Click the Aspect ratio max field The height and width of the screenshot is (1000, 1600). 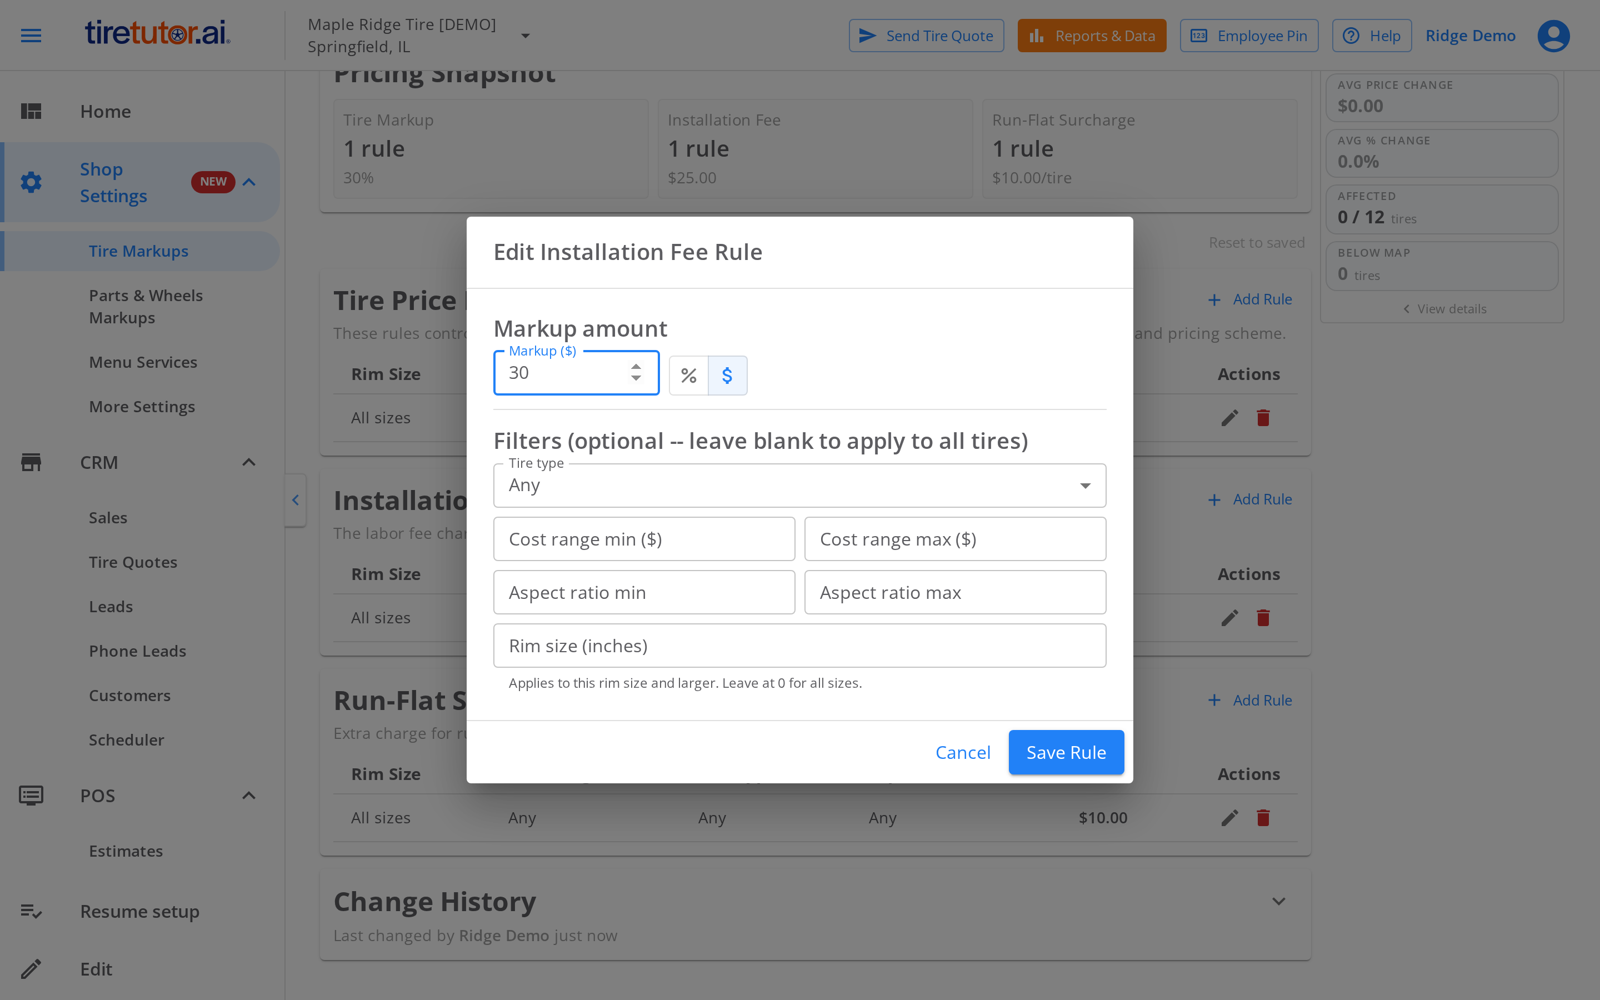(954, 593)
